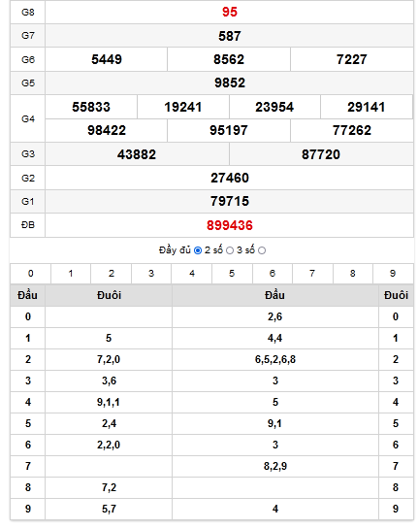418x529 pixels.
Task: Click the G6 number 7227
Action: [352, 59]
